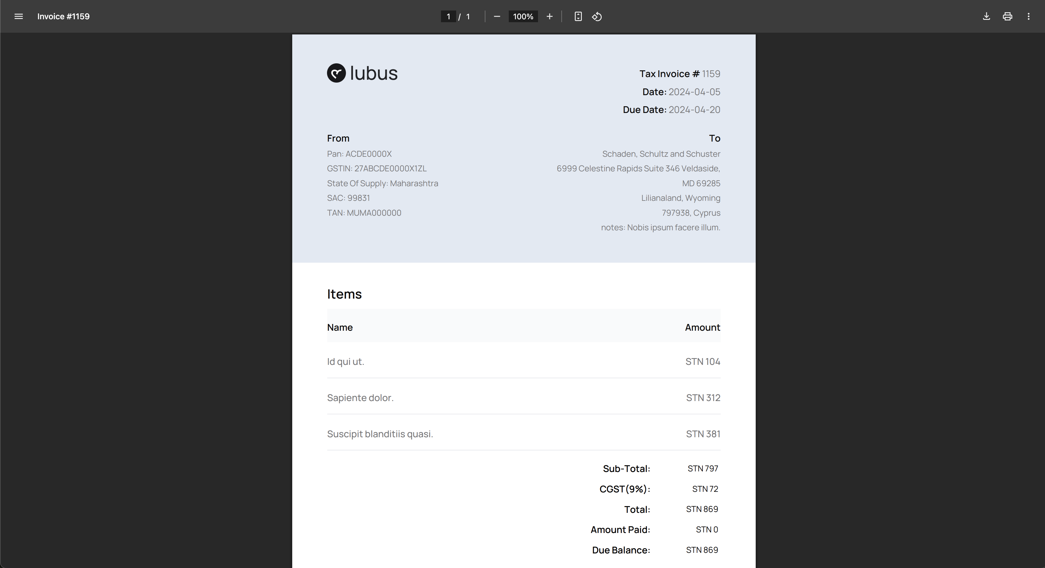Image resolution: width=1045 pixels, height=568 pixels.
Task: Click the zoom in plus button
Action: click(x=549, y=17)
